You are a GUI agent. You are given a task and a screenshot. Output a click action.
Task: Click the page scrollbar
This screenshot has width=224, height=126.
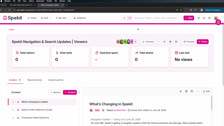pos(223,55)
